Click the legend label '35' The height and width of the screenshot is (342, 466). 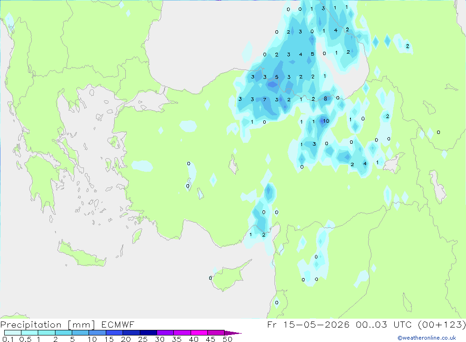[177, 339]
